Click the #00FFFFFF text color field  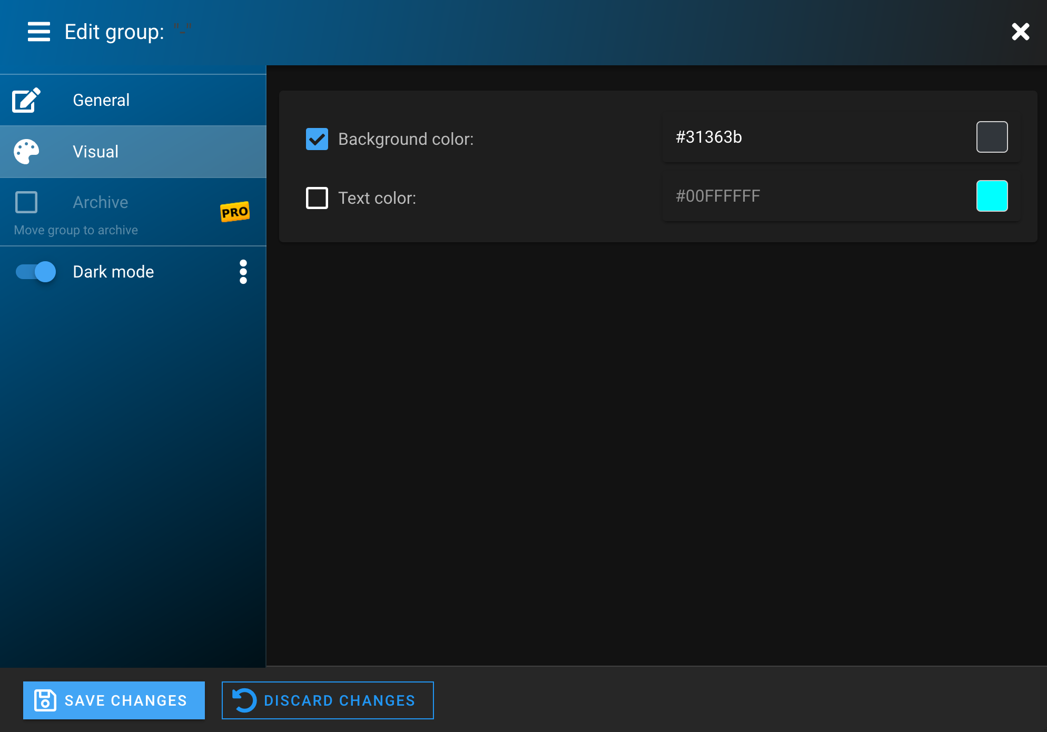coord(811,196)
